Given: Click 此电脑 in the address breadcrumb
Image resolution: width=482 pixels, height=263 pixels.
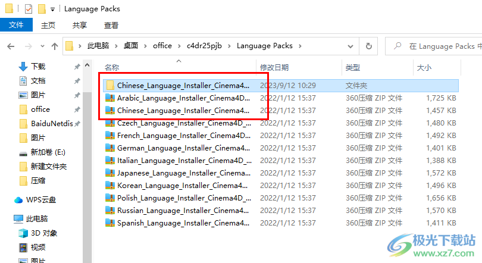Looking at the screenshot, I should pos(98,46).
